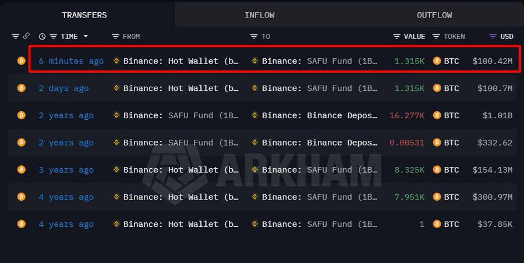The image size is (524, 263).
Task: Click the $100.7M USD amount
Action: (495, 88)
